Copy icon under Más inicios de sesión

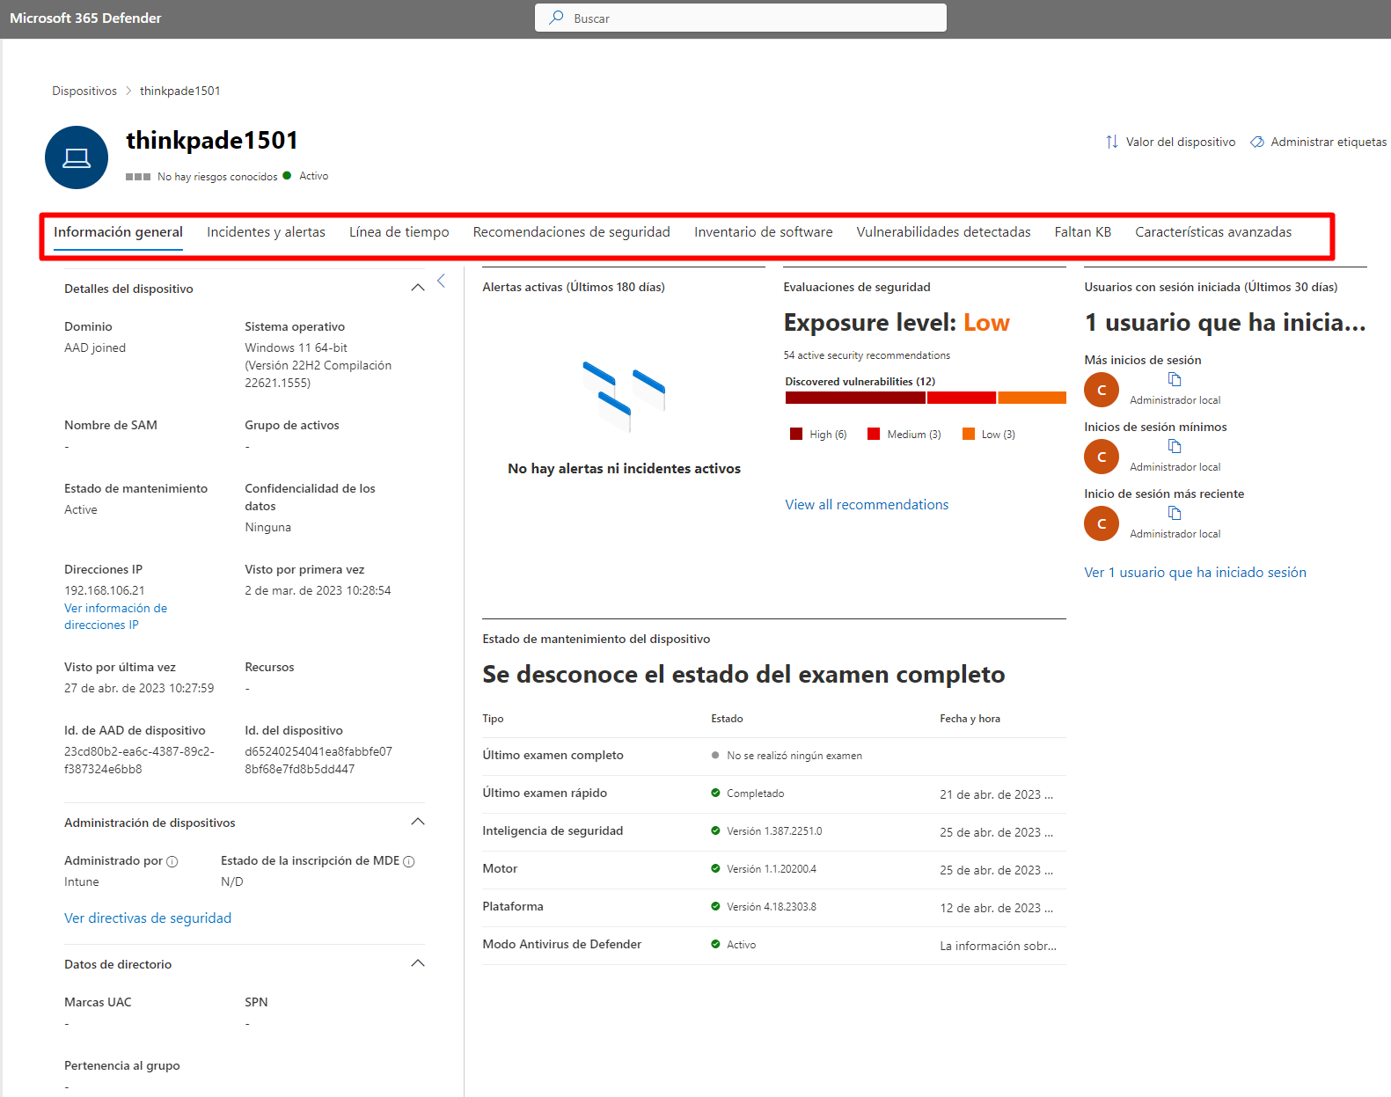(x=1175, y=379)
